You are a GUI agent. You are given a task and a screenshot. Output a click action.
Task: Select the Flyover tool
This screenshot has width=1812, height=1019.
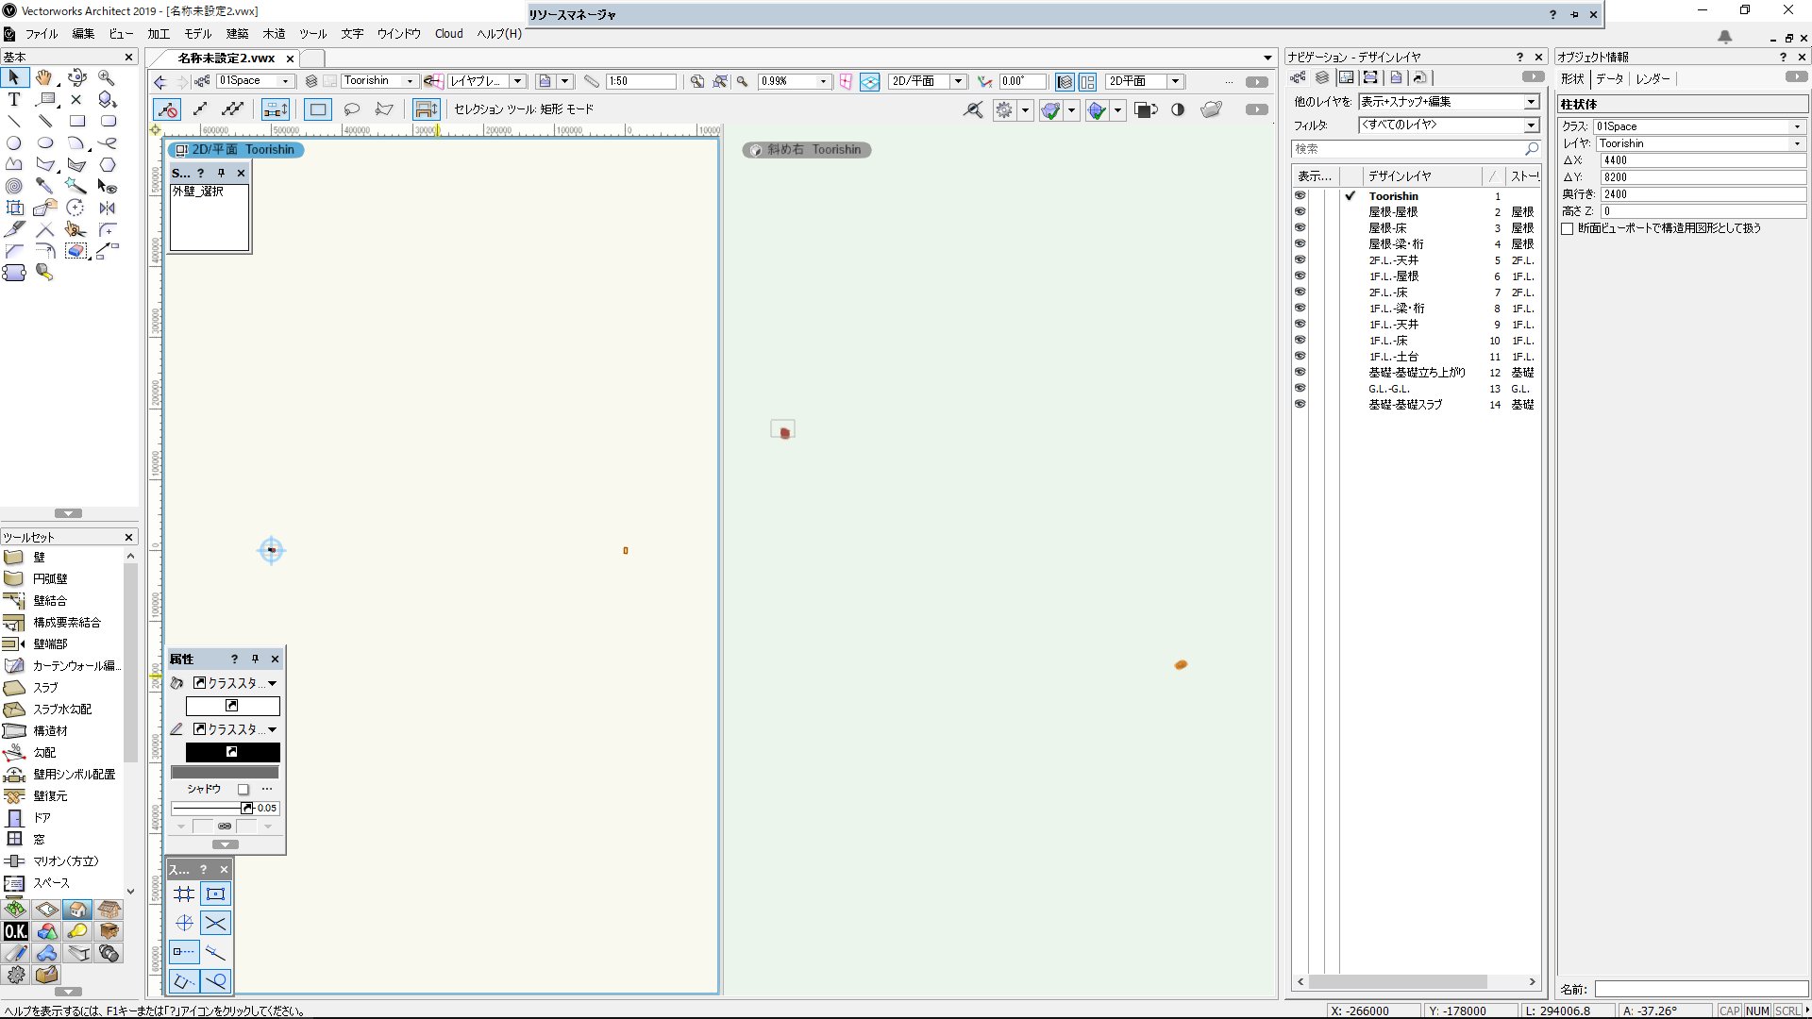[x=76, y=77]
